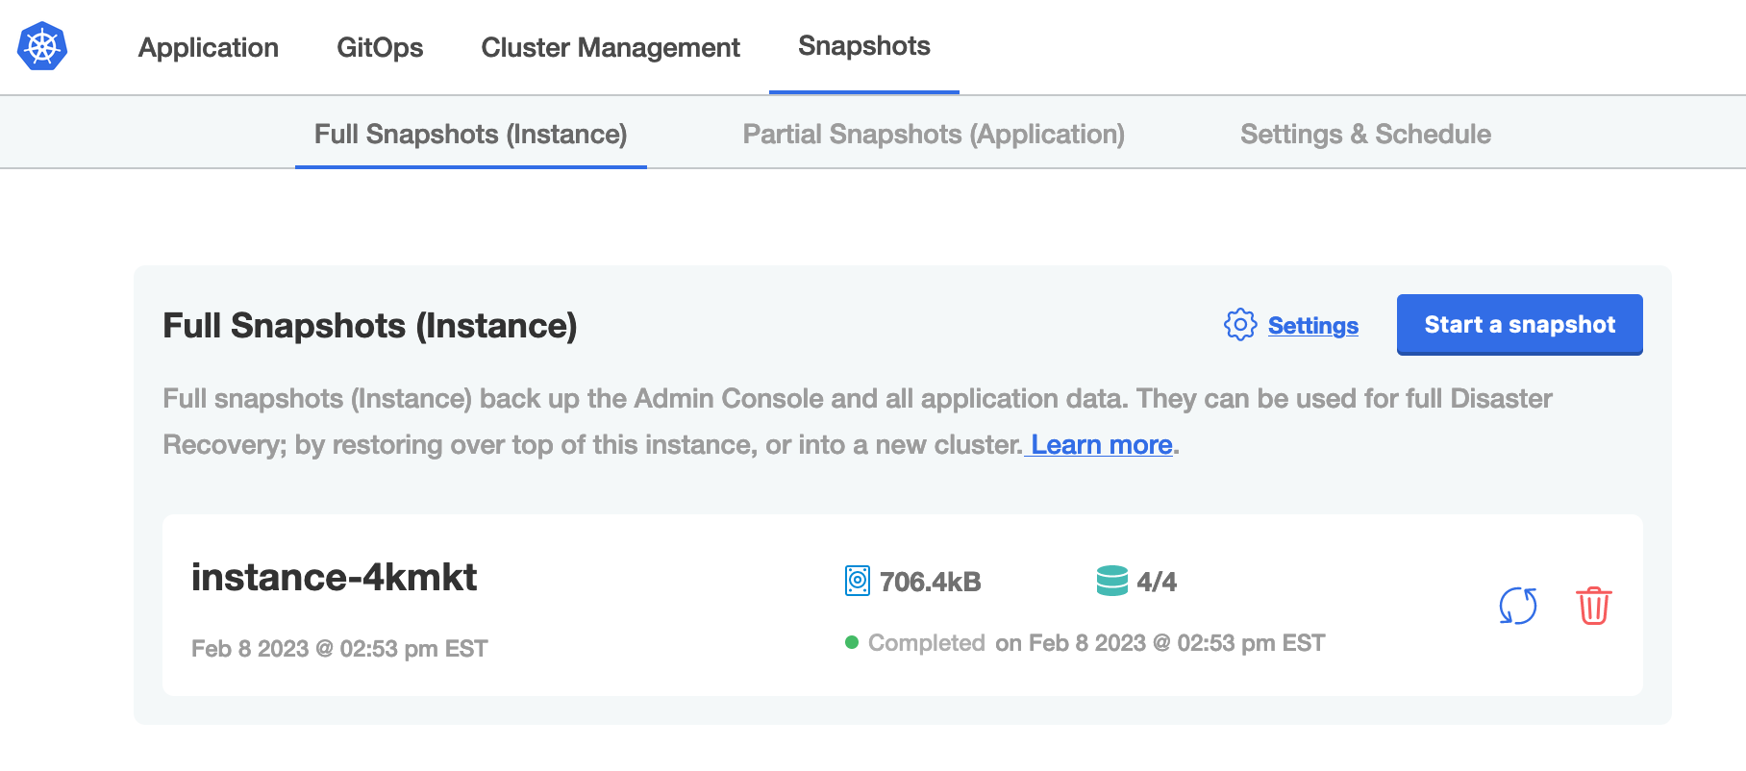Open the Learn more link
This screenshot has height=771, width=1746.
[x=1102, y=445]
